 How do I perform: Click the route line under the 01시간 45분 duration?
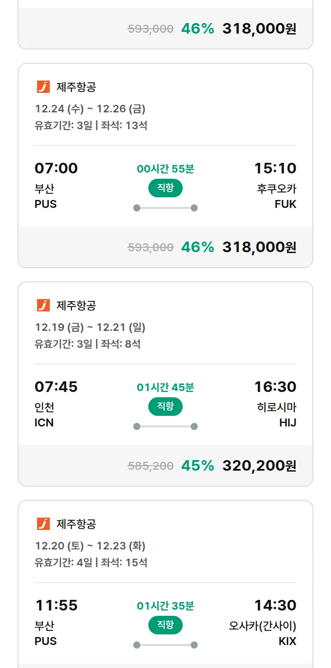coord(165,426)
